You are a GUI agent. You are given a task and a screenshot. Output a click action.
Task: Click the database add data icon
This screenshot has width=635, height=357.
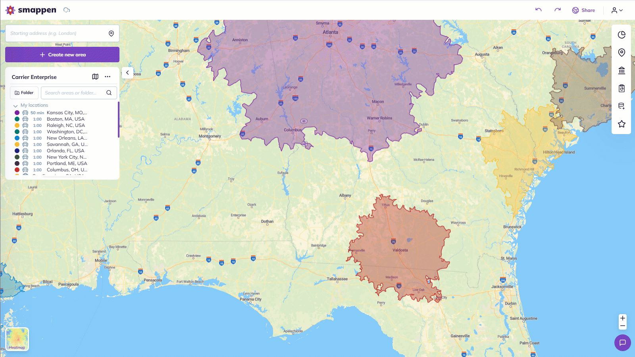coord(622,106)
